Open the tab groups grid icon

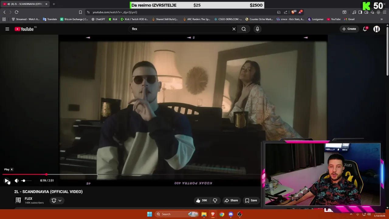click(4, 19)
